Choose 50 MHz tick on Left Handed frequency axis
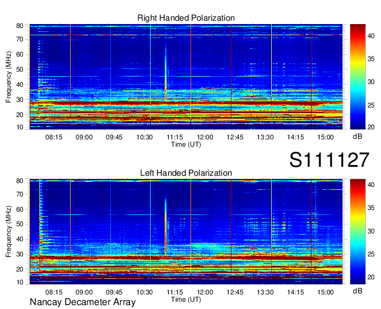Image resolution: width=381 pixels, height=309 pixels. pyautogui.click(x=20, y=224)
